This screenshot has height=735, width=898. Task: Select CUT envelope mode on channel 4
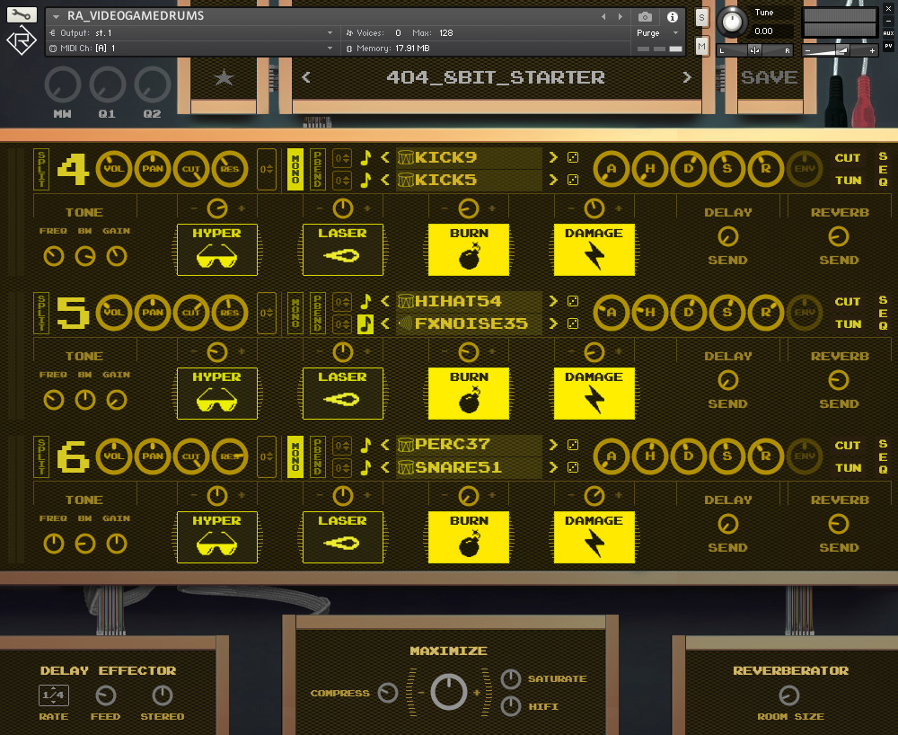click(848, 157)
